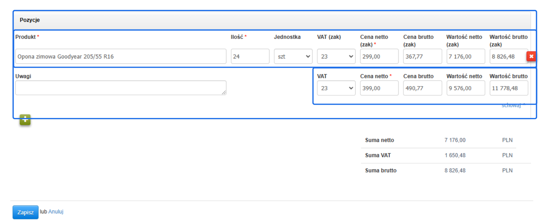Click the Zapisz save button
Viewport: 544px width, 221px height.
click(25, 212)
